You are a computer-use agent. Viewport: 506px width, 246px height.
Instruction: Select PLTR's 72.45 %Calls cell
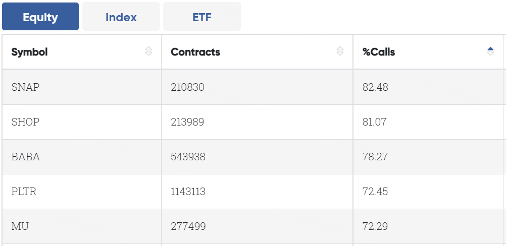pyautogui.click(x=375, y=192)
